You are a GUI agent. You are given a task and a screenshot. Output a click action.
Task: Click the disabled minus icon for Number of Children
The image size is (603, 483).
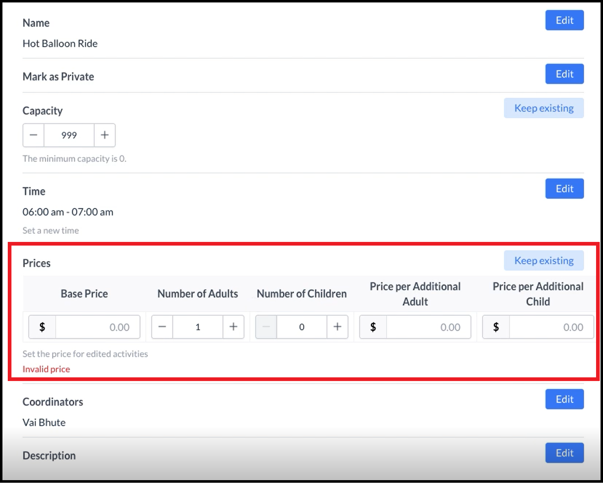pyautogui.click(x=266, y=327)
